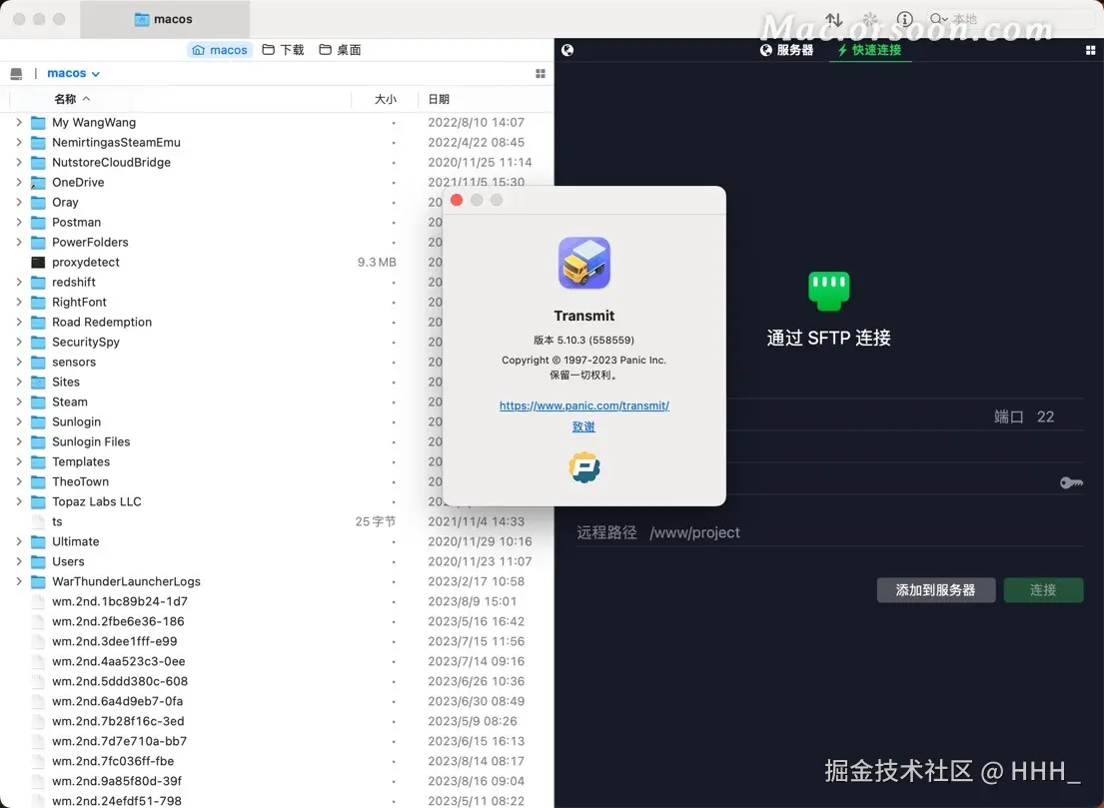Image resolution: width=1104 pixels, height=808 pixels.
Task: Open the panic.com/transmit link
Action: point(584,405)
